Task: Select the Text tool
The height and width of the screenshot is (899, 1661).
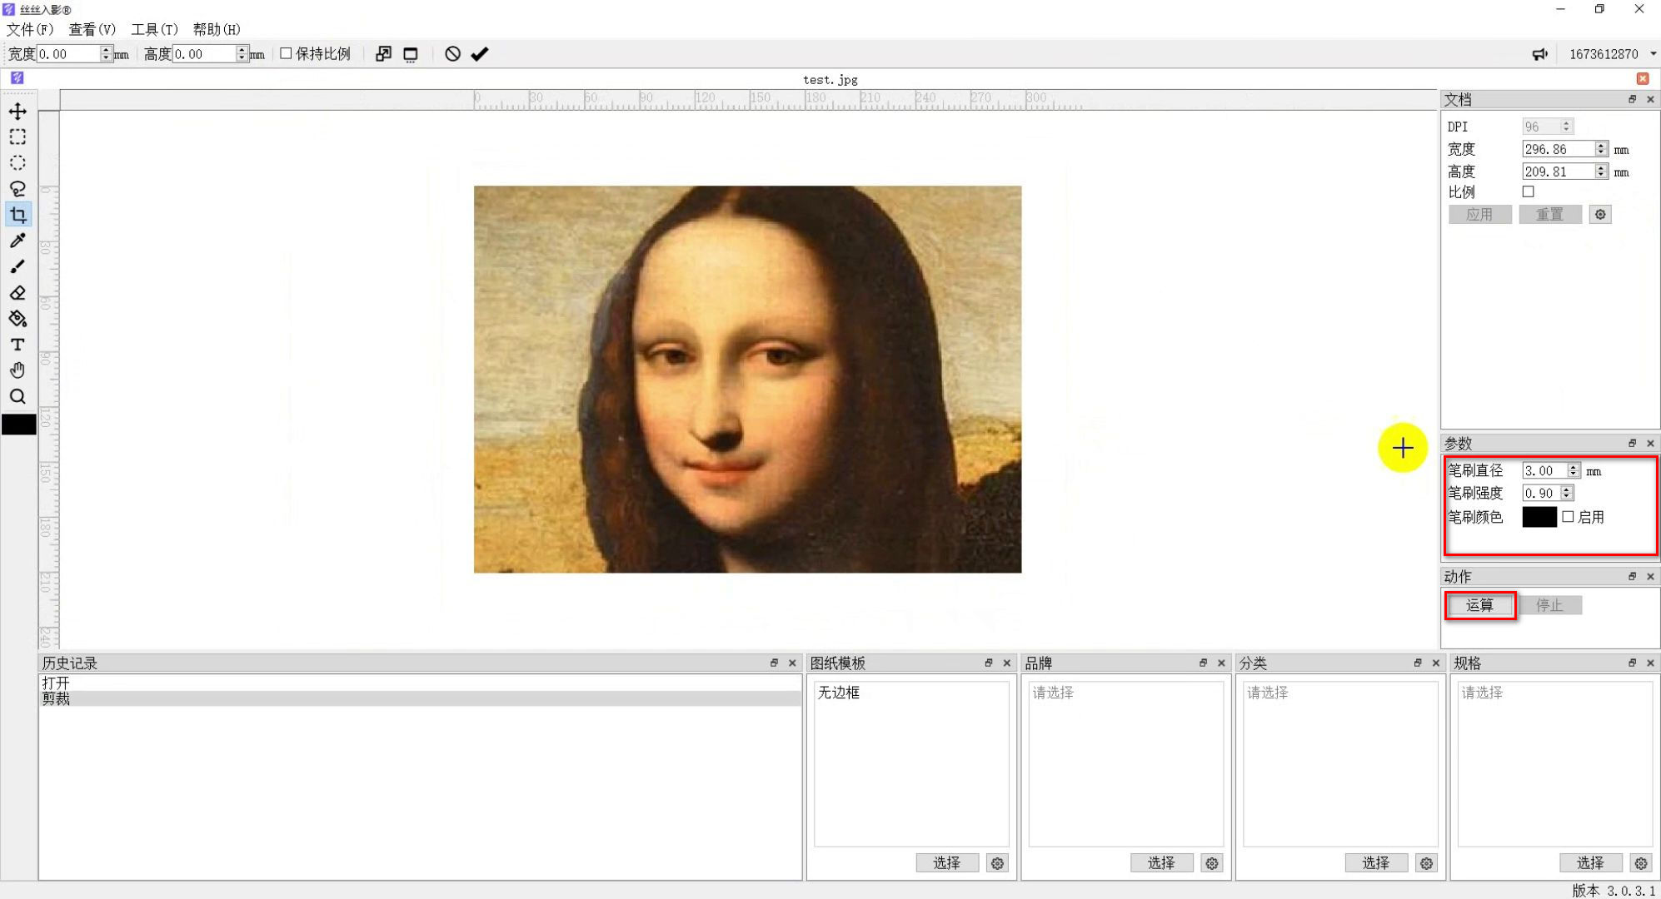Action: [17, 345]
